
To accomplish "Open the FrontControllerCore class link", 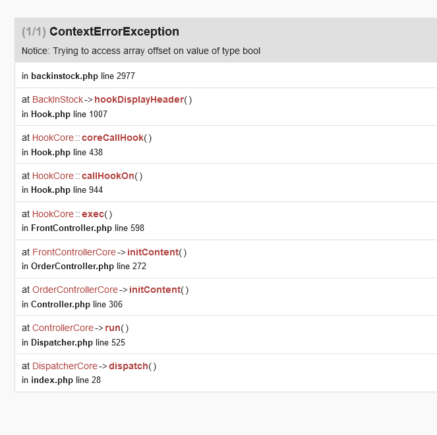I will tap(74, 252).
